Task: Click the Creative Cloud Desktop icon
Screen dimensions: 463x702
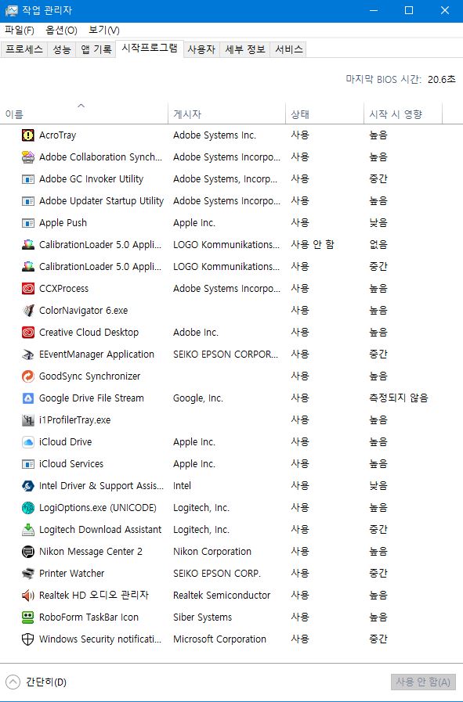Action: coord(27,333)
